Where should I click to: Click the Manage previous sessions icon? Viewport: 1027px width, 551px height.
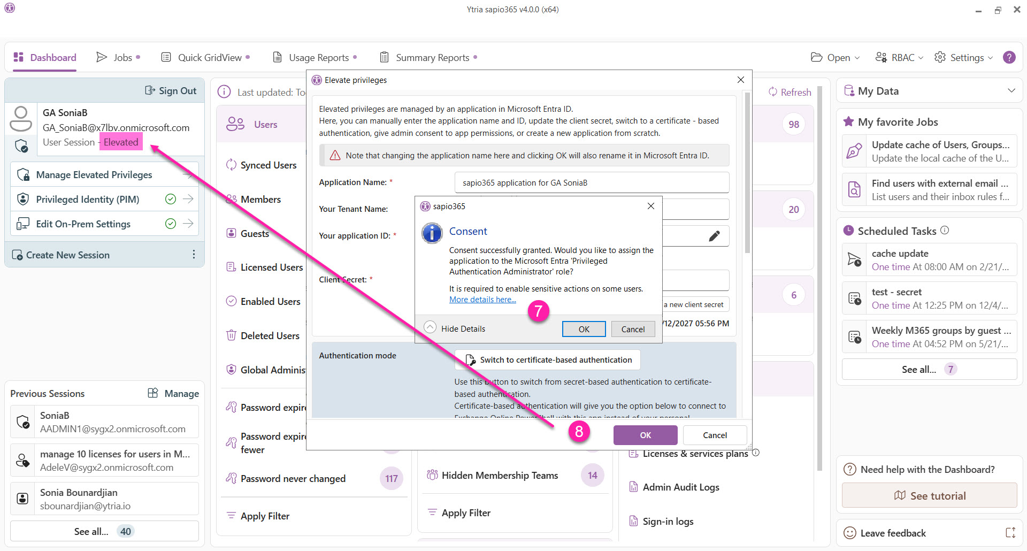tap(153, 393)
